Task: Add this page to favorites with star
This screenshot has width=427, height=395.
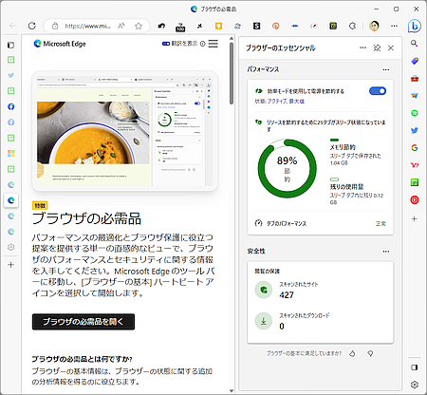Action: click(139, 26)
